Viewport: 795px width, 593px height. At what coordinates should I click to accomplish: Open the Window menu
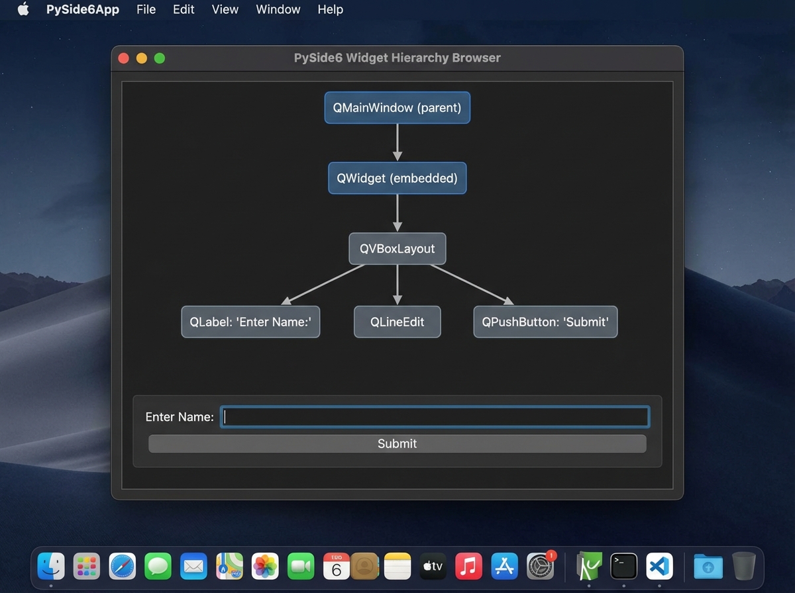[x=278, y=9]
